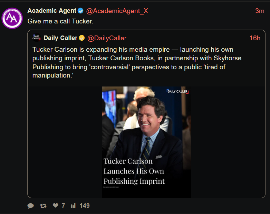
Task: Click Academic Agent blue verified badge
Action: click(80, 11)
